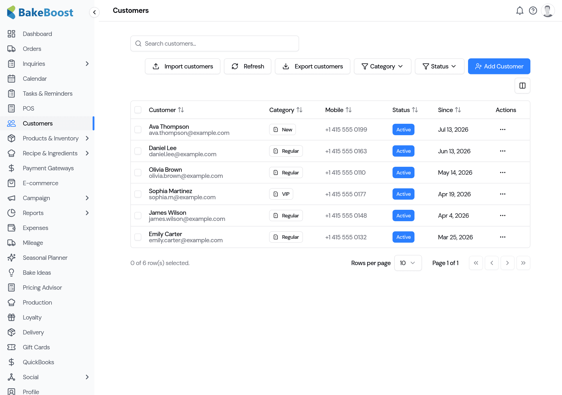Go to the first page

pos(476,263)
